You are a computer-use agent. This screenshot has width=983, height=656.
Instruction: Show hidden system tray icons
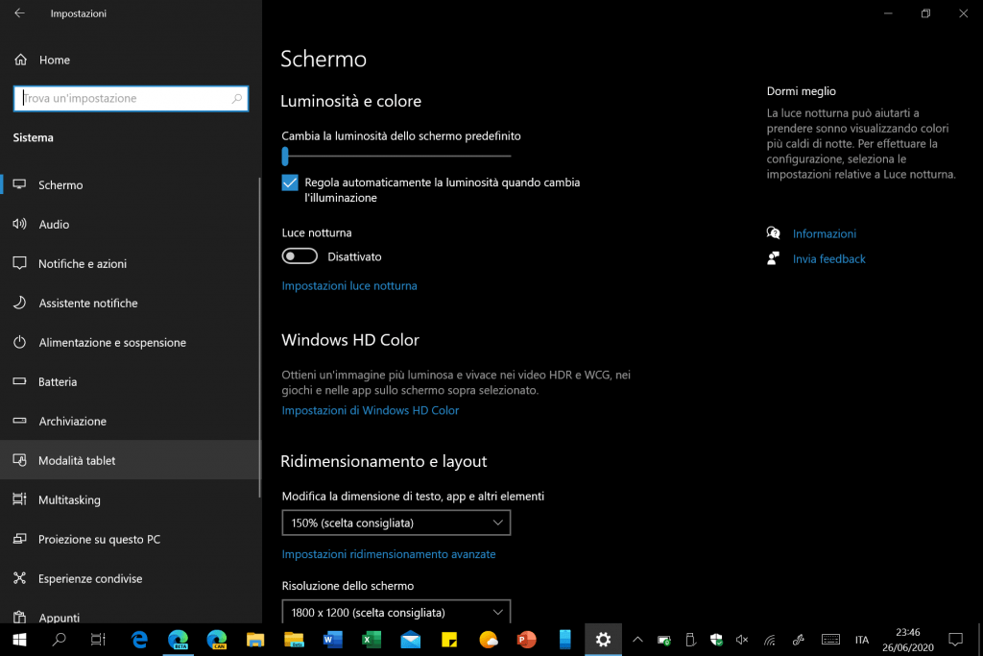pos(636,640)
